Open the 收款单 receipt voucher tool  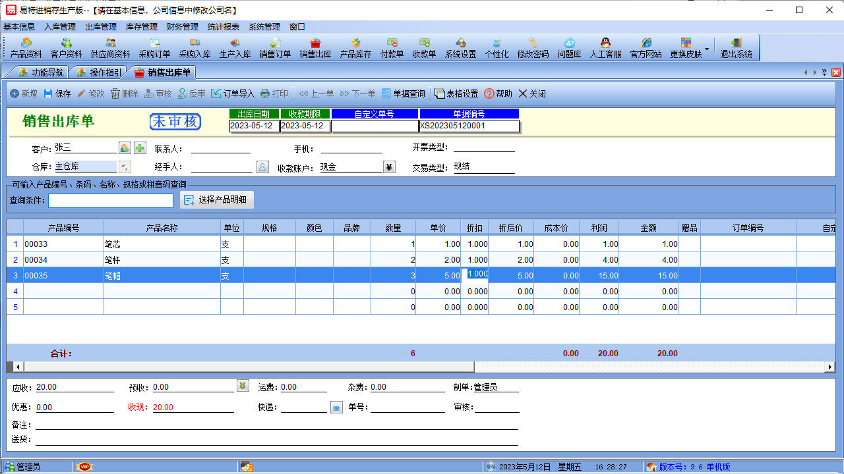tap(424, 47)
